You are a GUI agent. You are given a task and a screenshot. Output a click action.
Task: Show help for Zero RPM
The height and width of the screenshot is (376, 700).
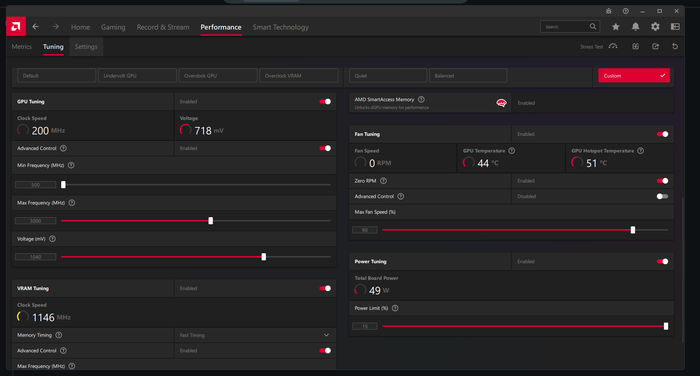[383, 181]
